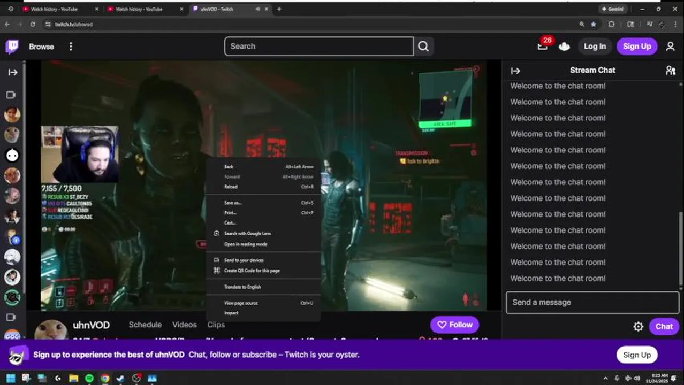Open File Explorer from the taskbar

click(x=73, y=378)
